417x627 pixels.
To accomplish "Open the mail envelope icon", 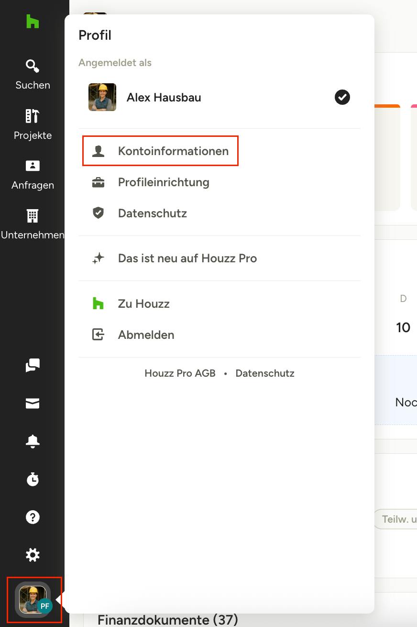I will pos(33,404).
